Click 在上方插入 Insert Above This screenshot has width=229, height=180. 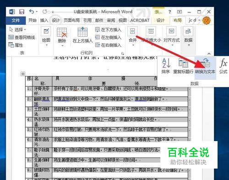(x=82, y=35)
